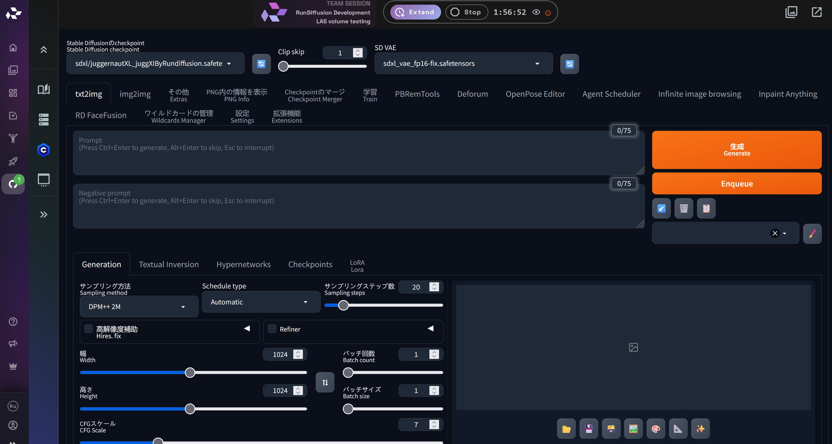Open the Settings tab
The height and width of the screenshot is (444, 832).
242,116
